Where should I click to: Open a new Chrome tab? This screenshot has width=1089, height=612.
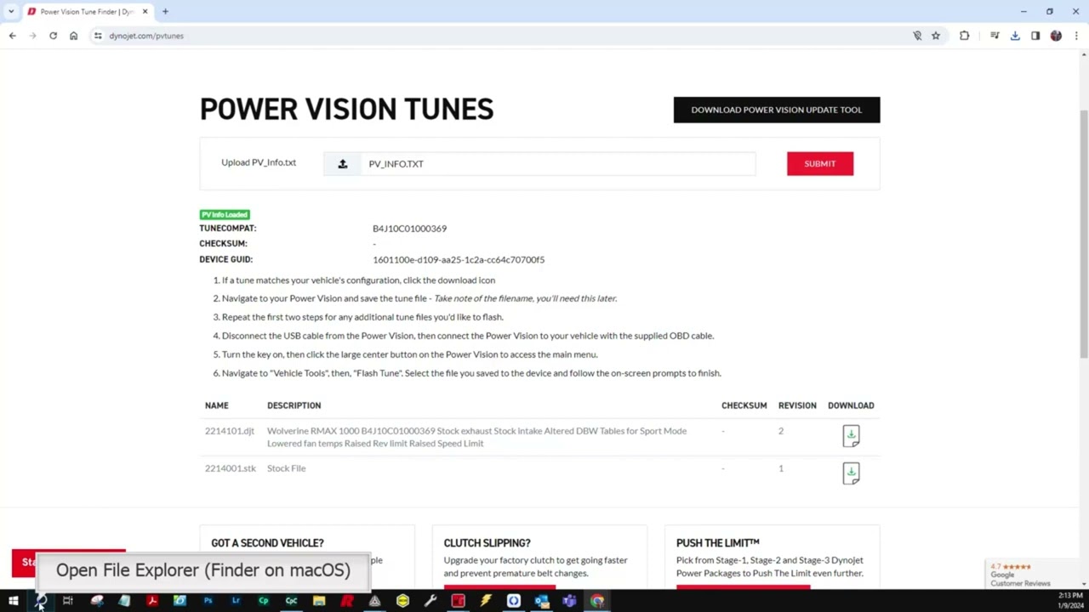point(165,11)
